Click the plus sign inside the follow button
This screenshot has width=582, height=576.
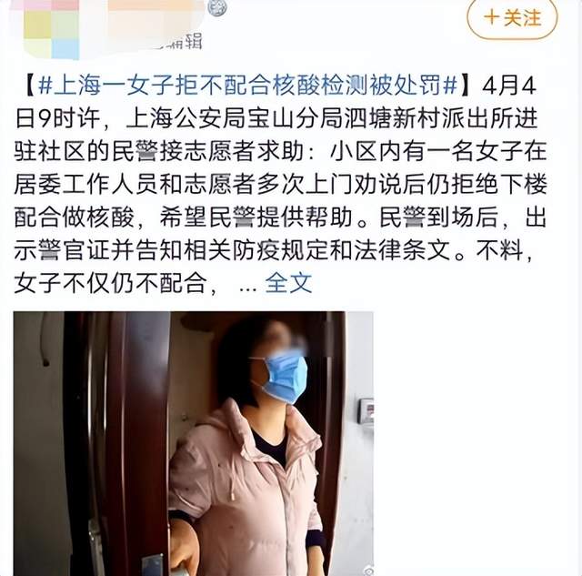[x=492, y=17]
